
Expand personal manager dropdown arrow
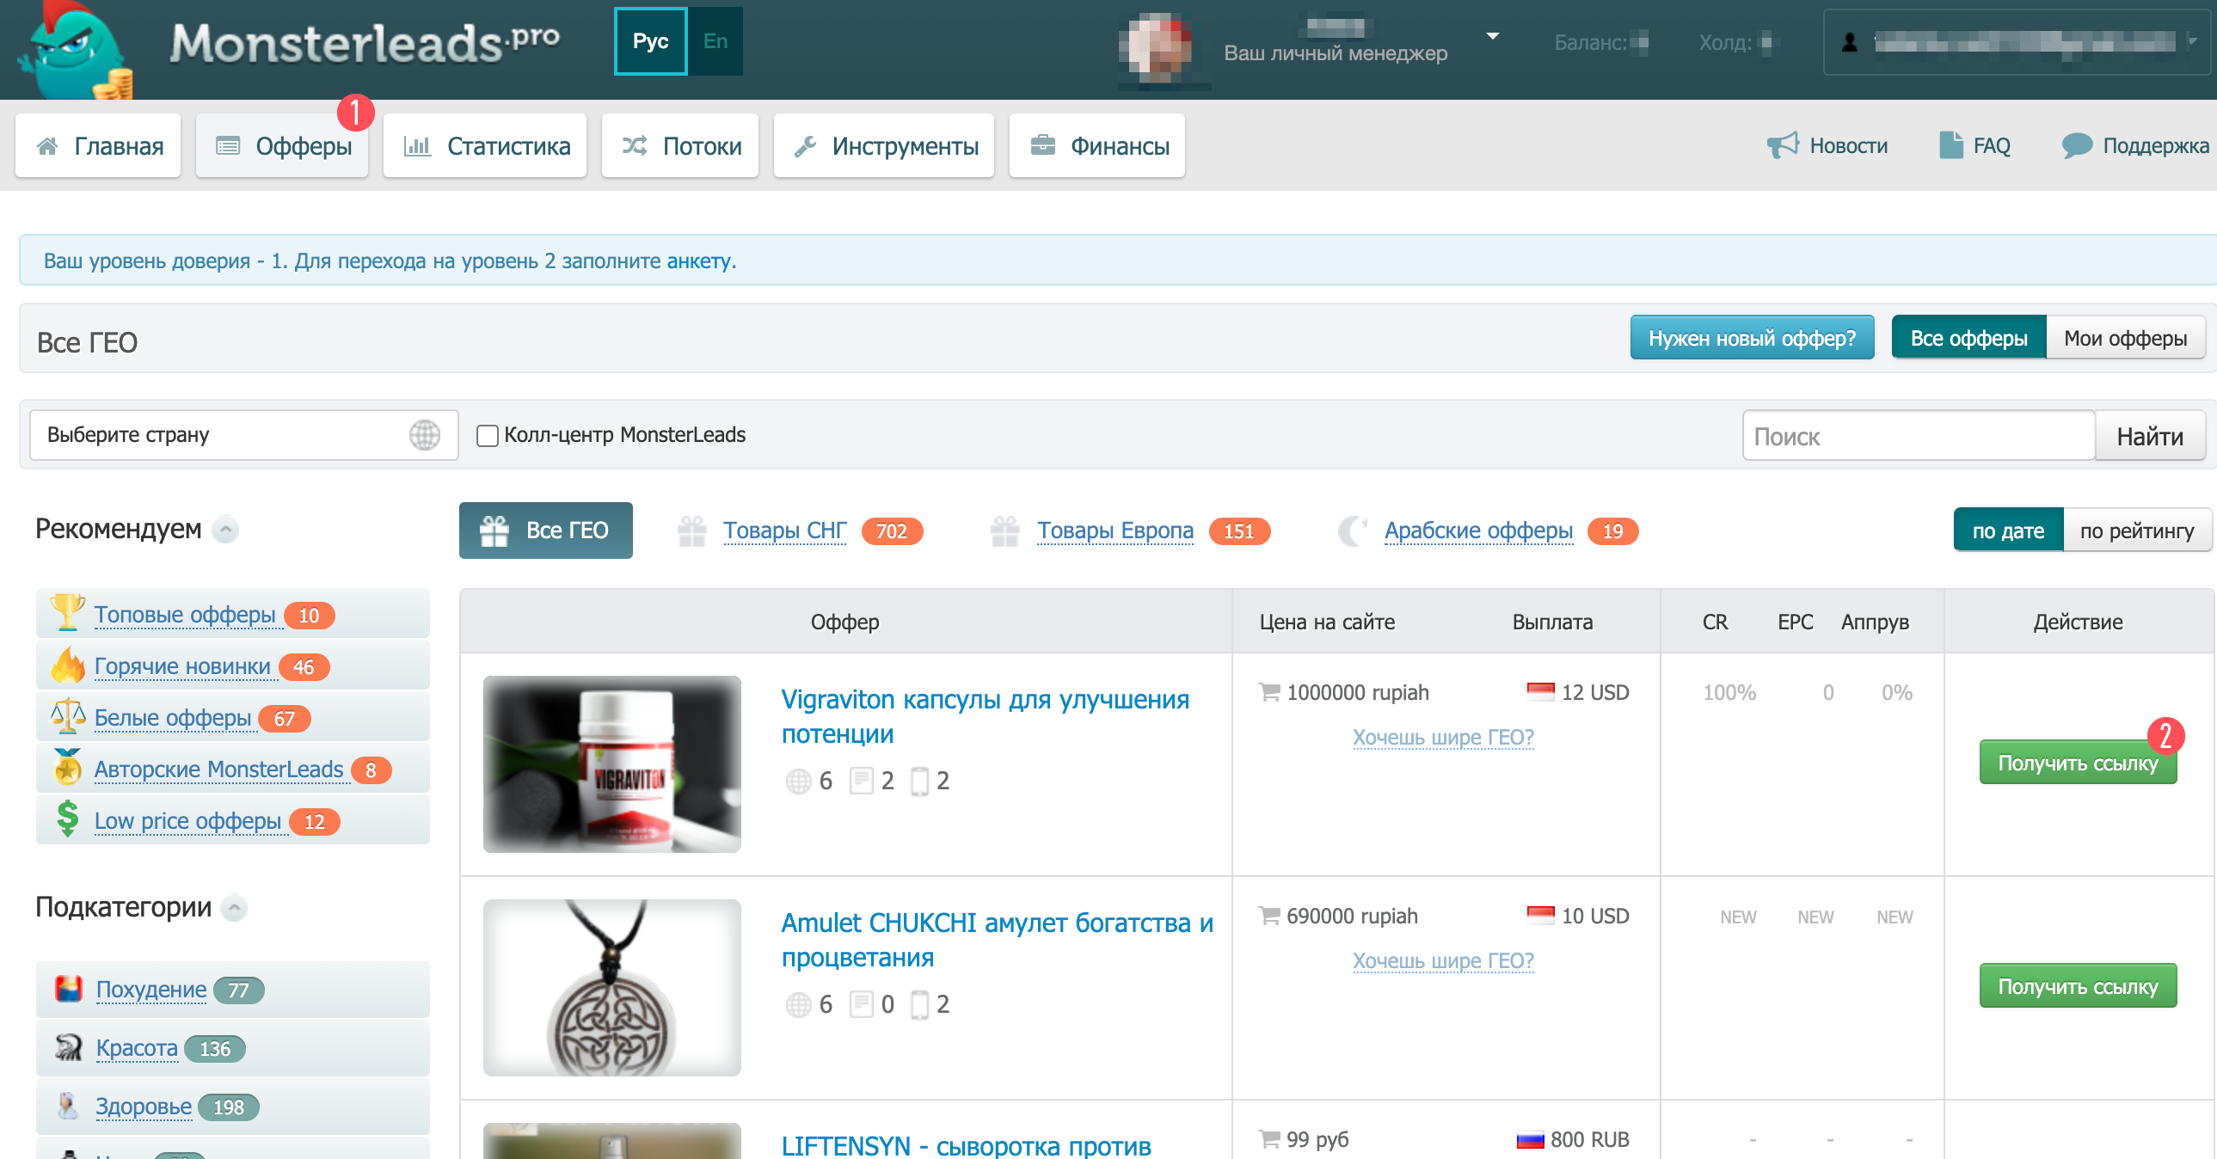(1492, 37)
